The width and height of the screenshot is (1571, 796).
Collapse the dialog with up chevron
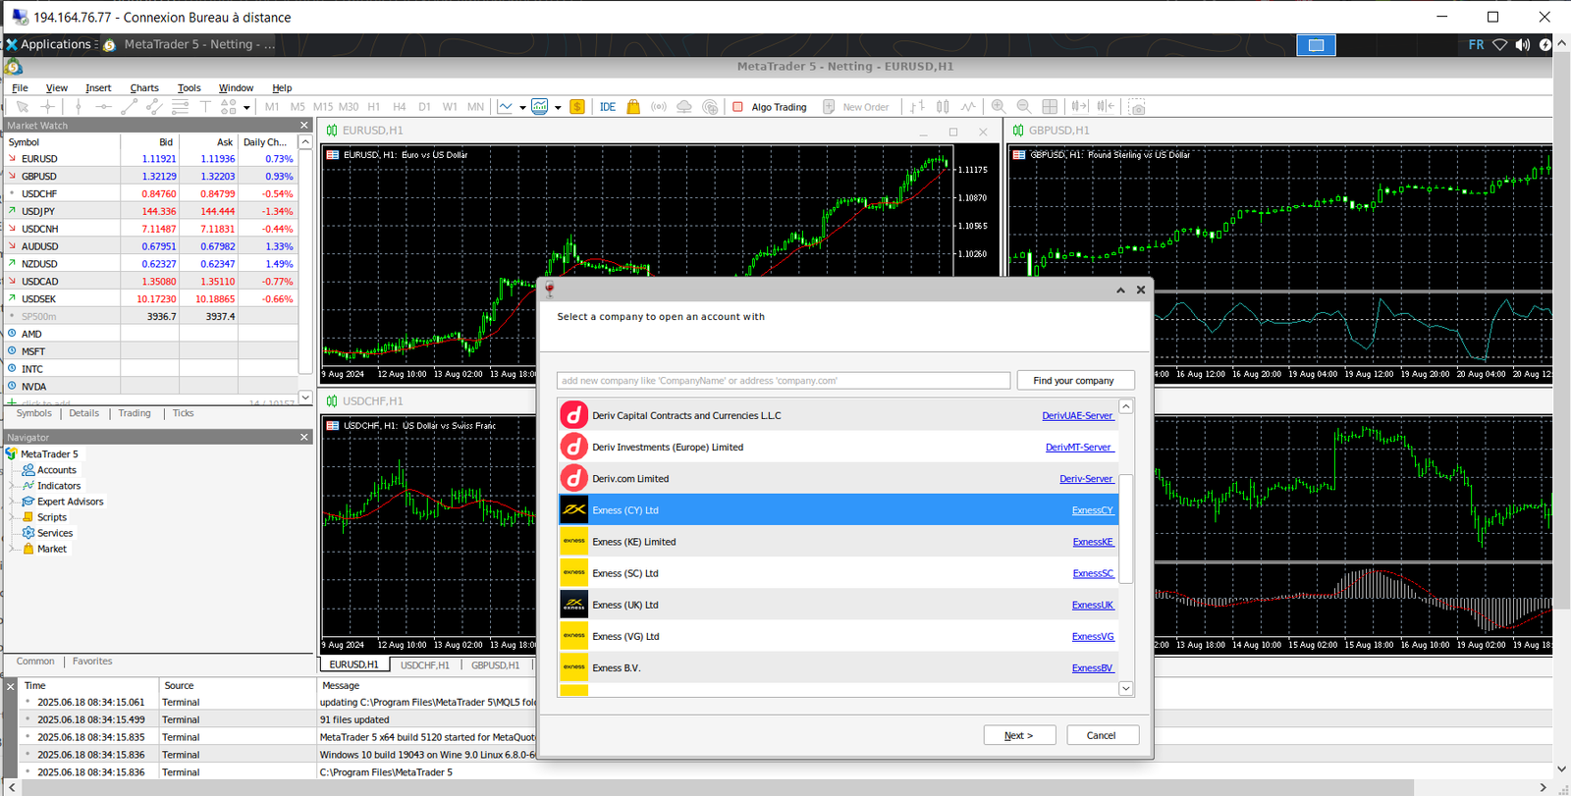click(x=1120, y=291)
